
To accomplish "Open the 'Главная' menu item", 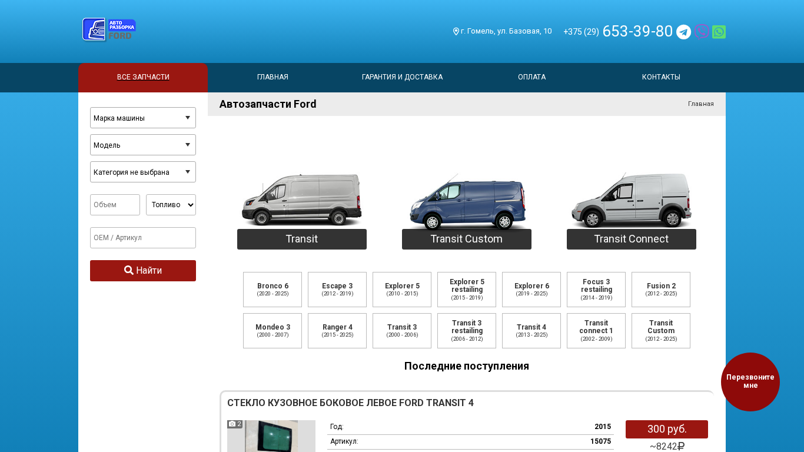I will [x=273, y=77].
